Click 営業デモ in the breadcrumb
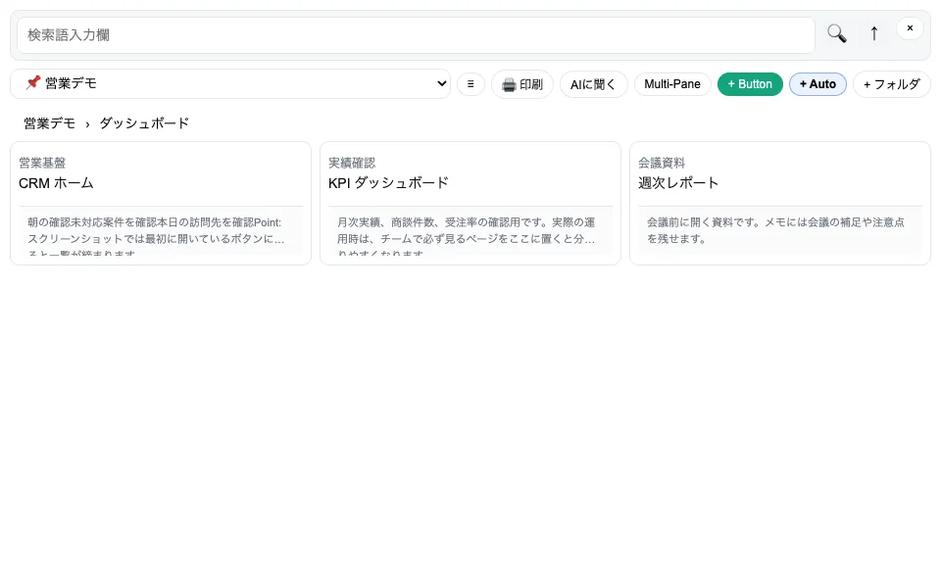The image size is (941, 578). 50,122
